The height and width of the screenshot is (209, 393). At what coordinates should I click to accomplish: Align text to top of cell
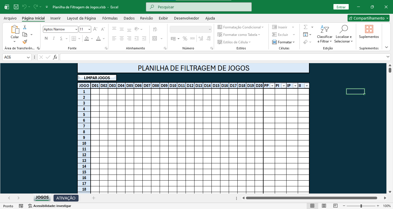click(114, 29)
